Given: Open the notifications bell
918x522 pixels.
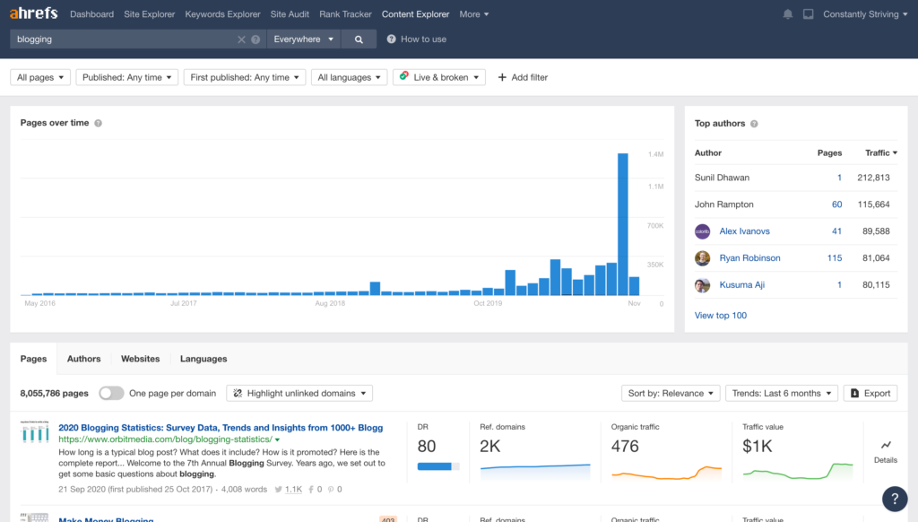Looking at the screenshot, I should coord(788,14).
